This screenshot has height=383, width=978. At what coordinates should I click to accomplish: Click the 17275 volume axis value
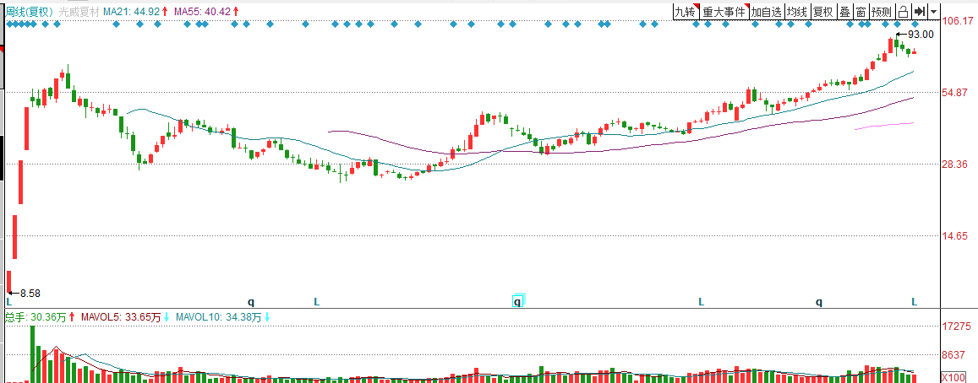(956, 326)
